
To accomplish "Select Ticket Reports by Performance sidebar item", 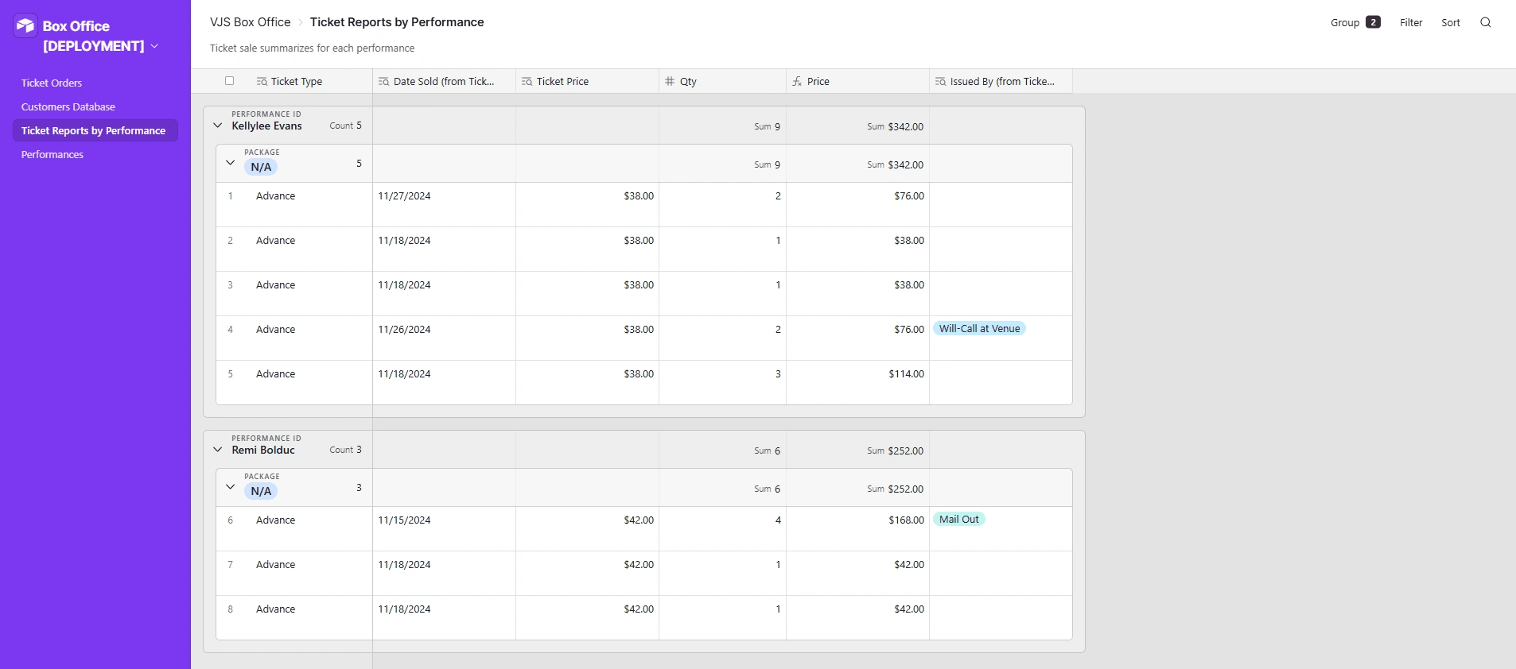I will coord(94,130).
